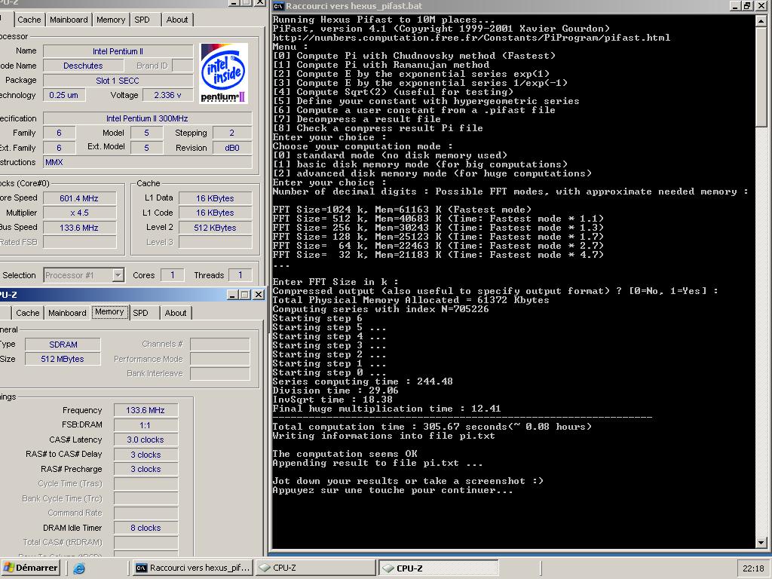Click the 8 clocks DRAM Idle Timer value
Viewport: 772px width, 579px height.
146,528
